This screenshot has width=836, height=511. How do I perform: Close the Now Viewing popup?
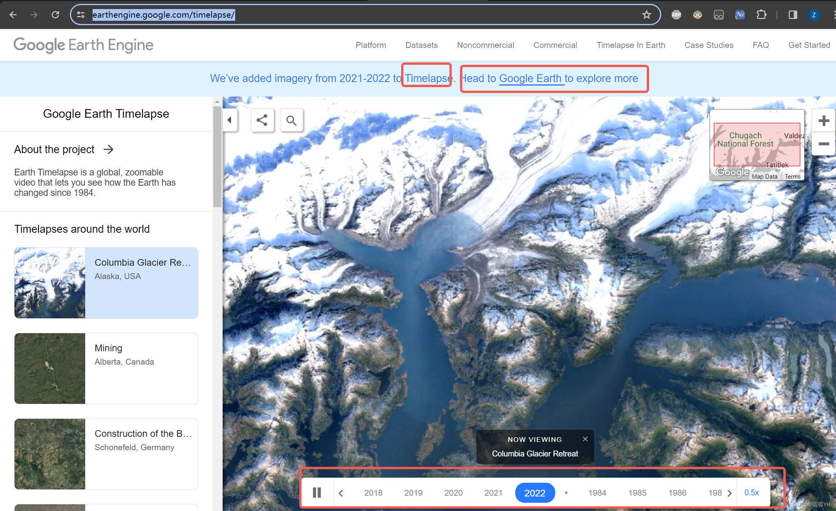pos(585,439)
